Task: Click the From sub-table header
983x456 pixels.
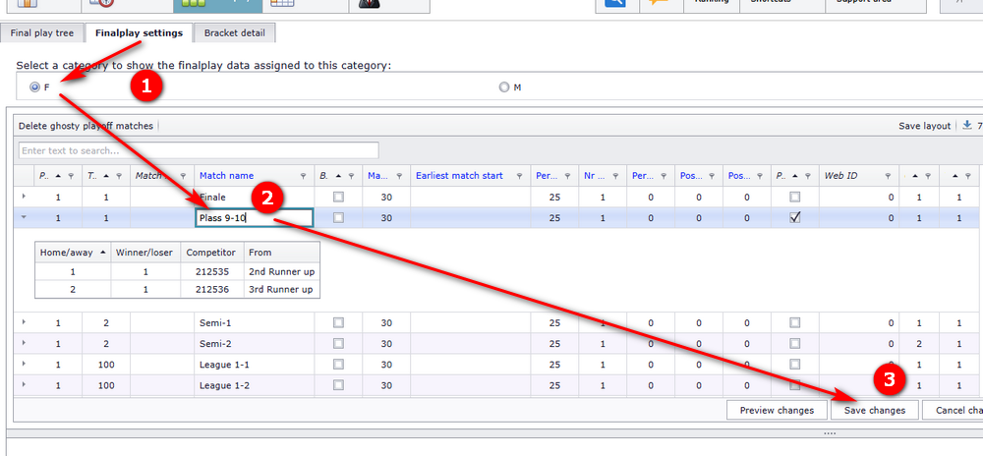Action: pyautogui.click(x=281, y=253)
